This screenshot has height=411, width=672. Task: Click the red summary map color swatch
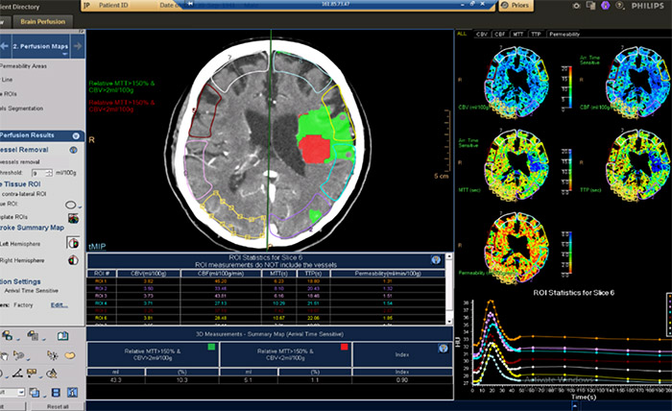pos(344,347)
